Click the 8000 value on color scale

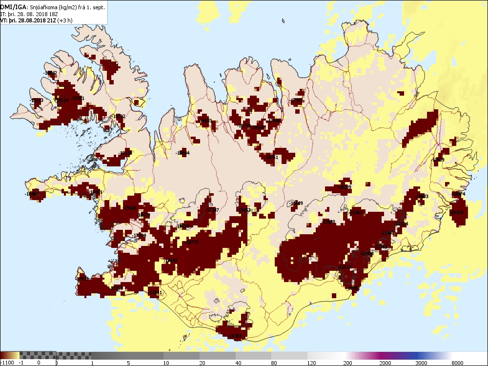point(458,363)
